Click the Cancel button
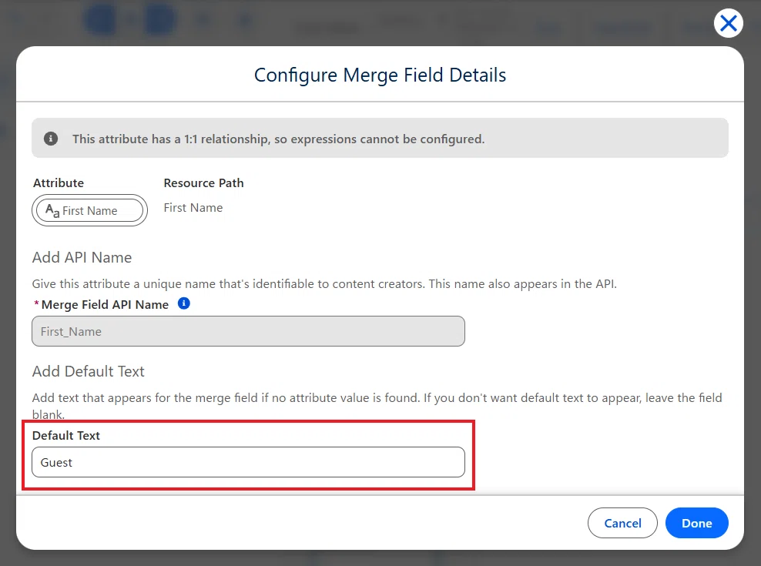761x566 pixels. [x=622, y=523]
